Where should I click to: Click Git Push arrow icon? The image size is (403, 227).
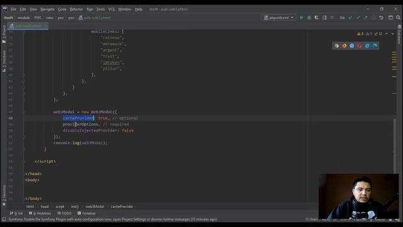point(365,18)
